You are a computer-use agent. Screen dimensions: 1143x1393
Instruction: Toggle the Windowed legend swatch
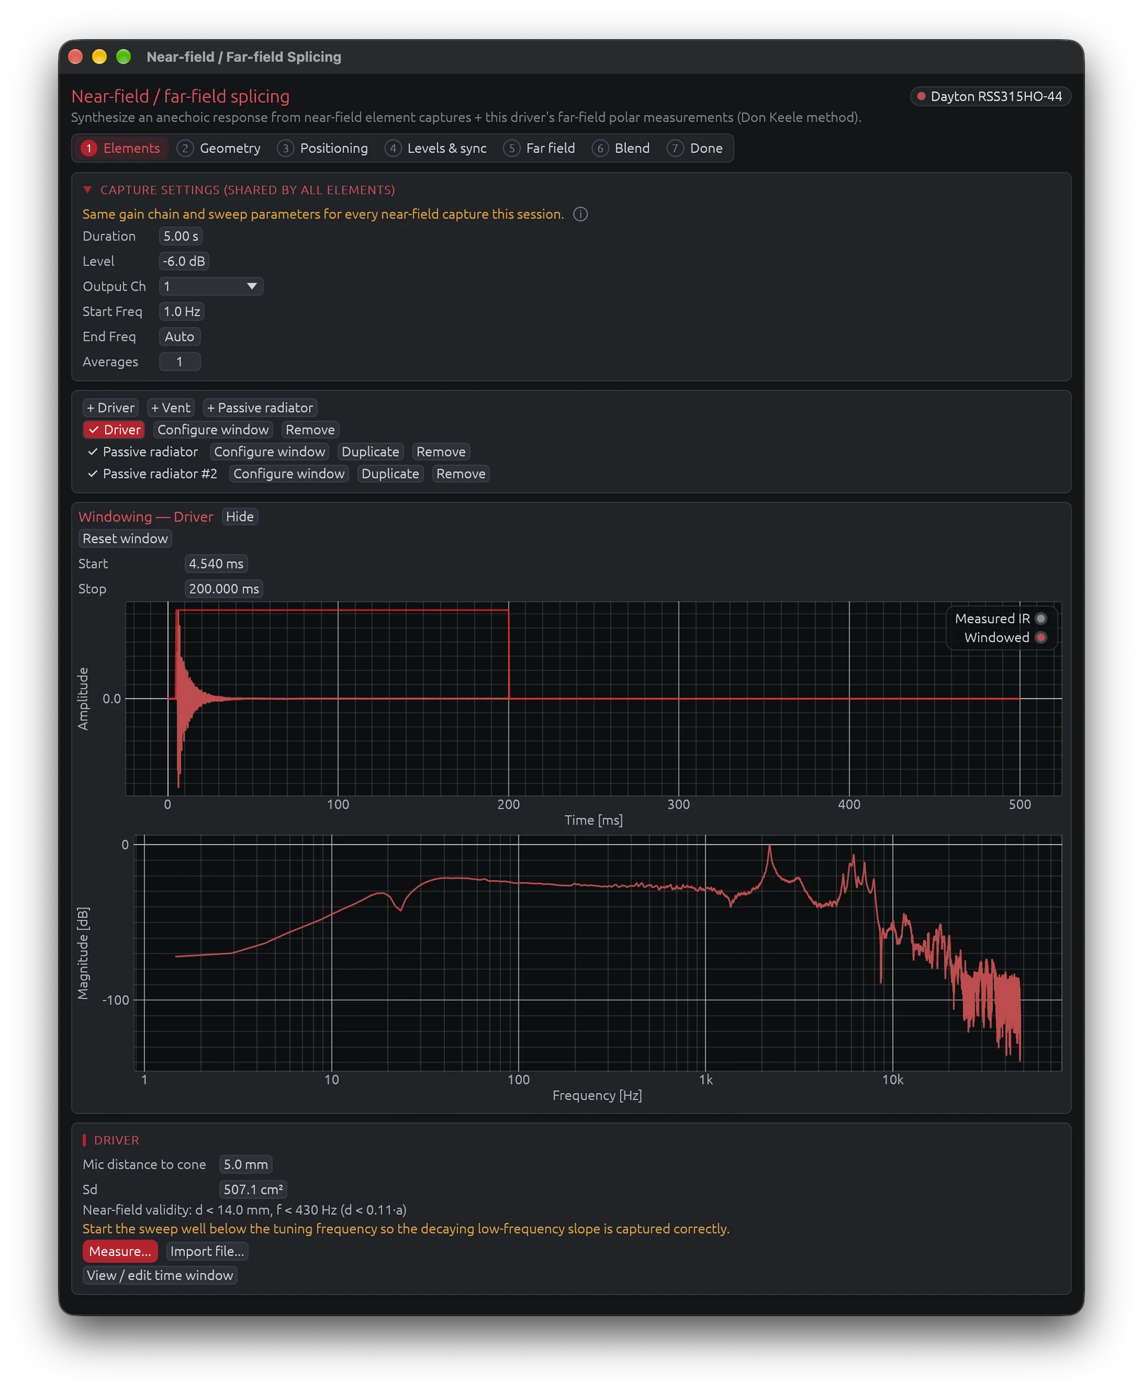click(x=1041, y=638)
